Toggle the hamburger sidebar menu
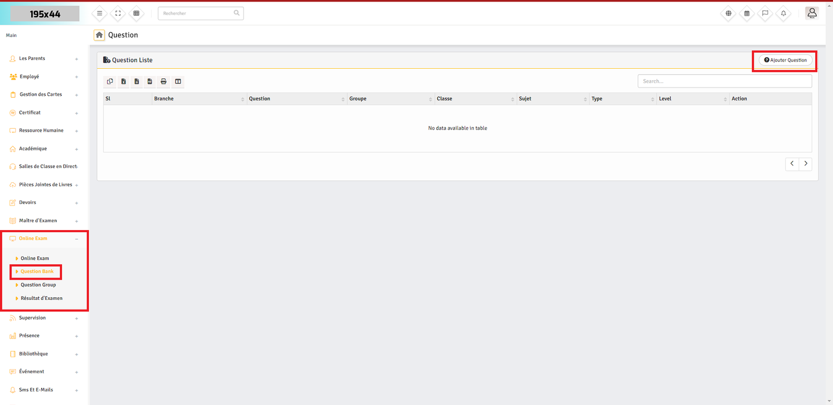833x405 pixels. pyautogui.click(x=99, y=14)
